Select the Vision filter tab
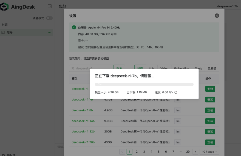Image resolution: width=241 pixels, height=156 pixels. [164, 68]
